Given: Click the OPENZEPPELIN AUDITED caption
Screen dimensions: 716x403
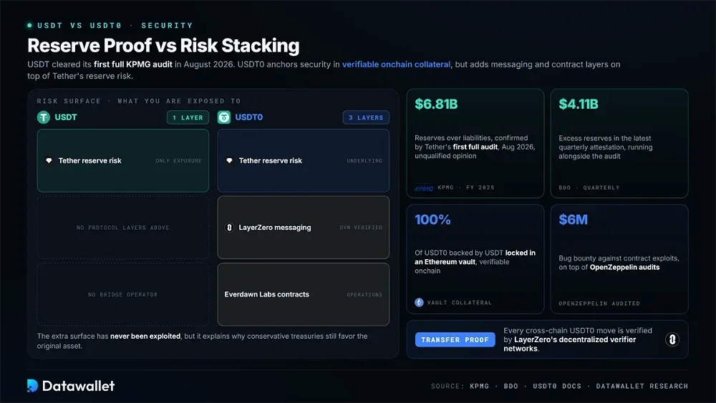Looking at the screenshot, I should pos(599,304).
